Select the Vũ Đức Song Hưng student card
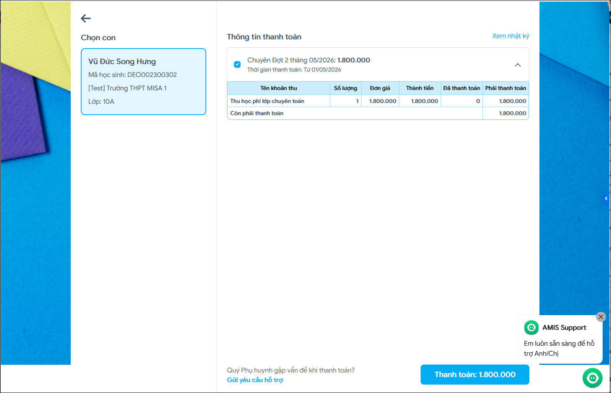 [x=144, y=82]
